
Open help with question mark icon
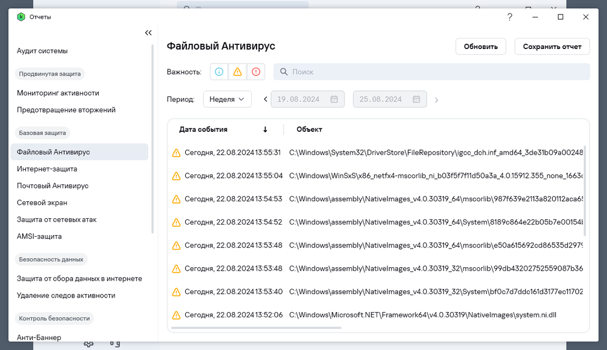(510, 17)
